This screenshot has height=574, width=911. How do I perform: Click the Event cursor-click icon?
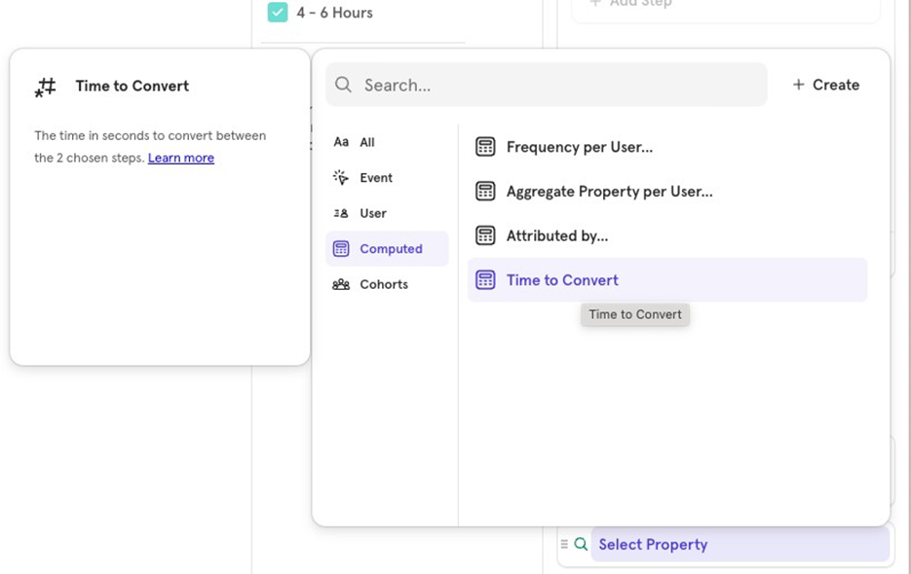click(341, 178)
